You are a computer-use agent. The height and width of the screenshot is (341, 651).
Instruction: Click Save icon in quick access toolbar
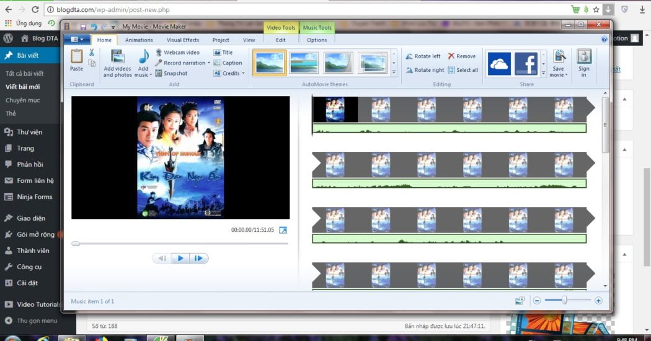(x=83, y=27)
